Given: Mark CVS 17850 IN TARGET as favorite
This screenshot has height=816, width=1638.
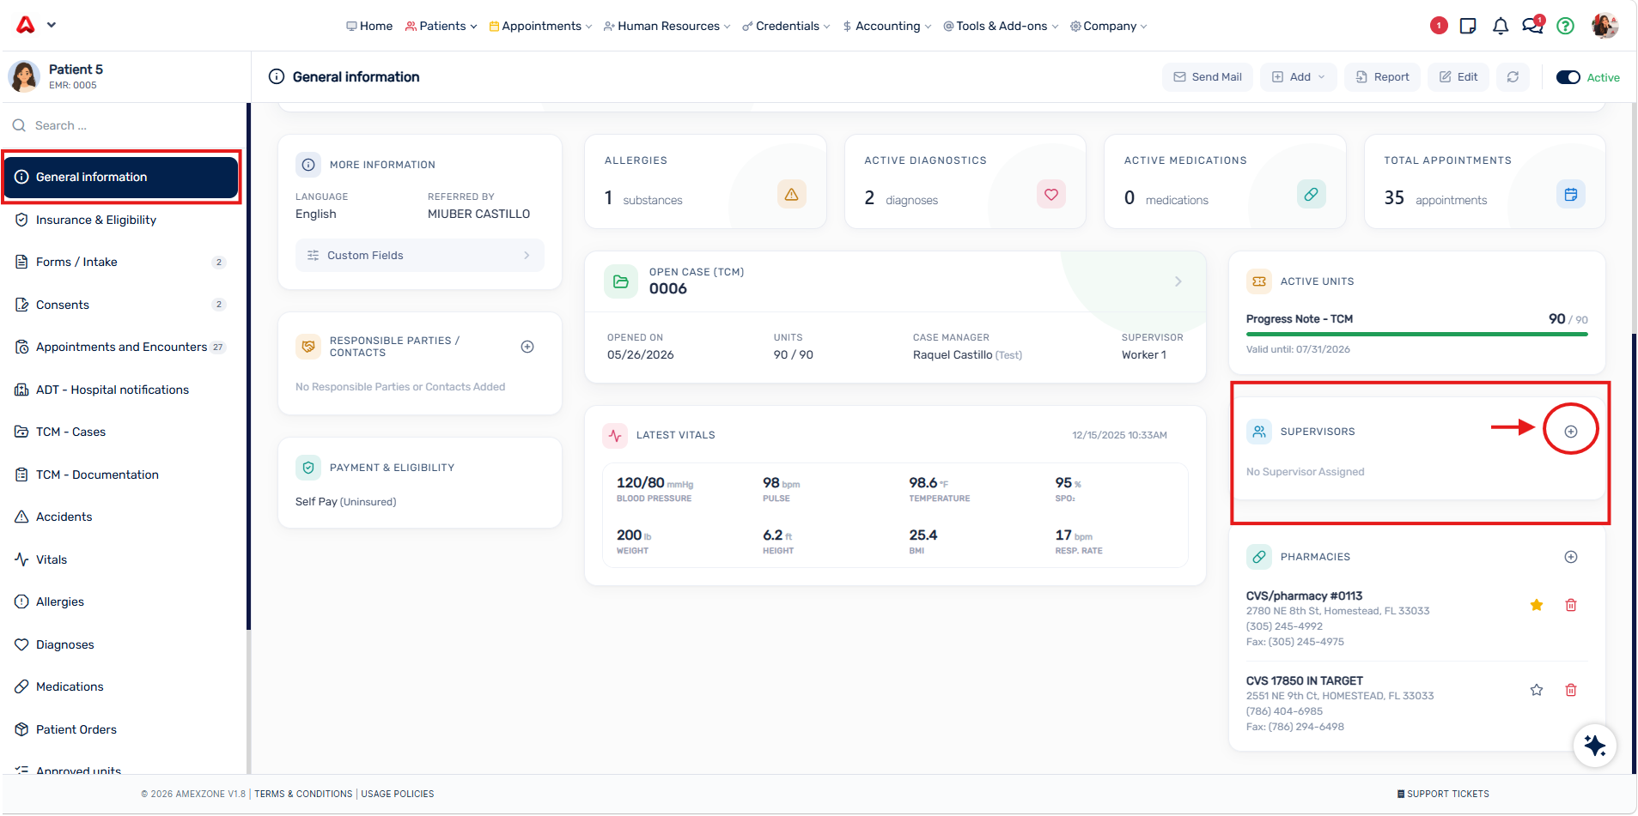Looking at the screenshot, I should coord(1536,690).
